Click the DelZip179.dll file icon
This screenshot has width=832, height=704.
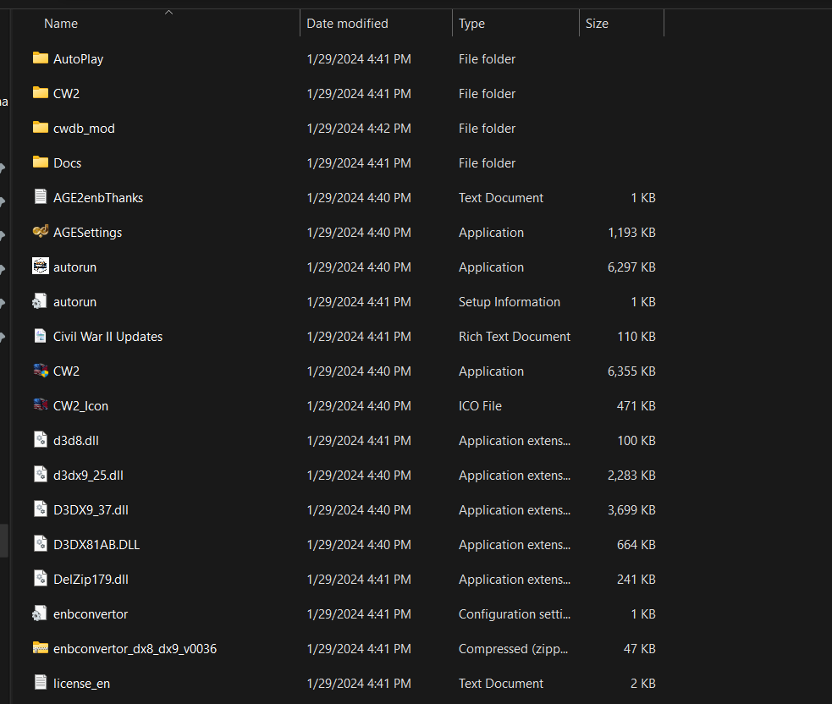coord(41,578)
